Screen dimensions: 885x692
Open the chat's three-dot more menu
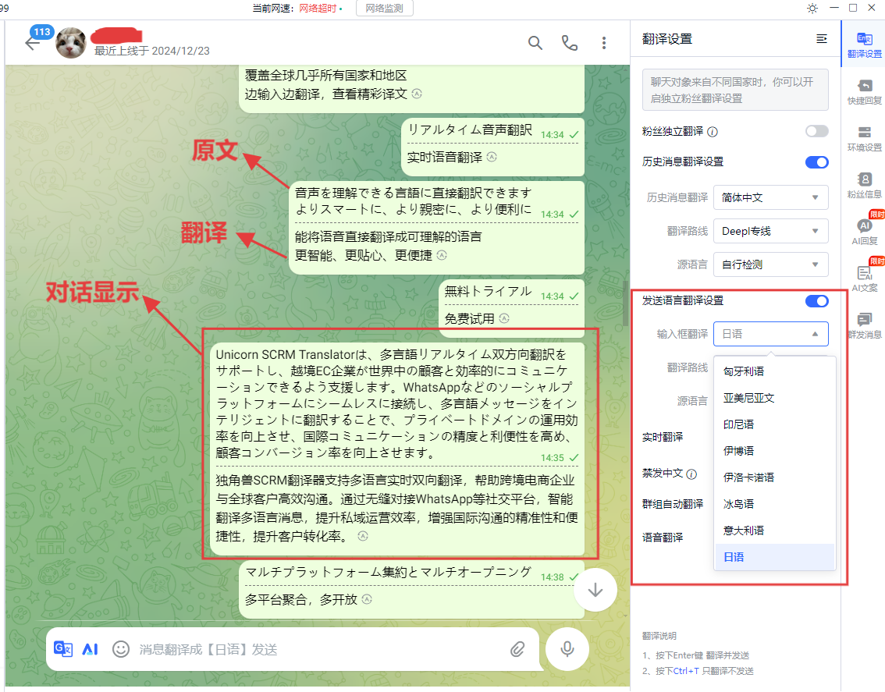(604, 43)
